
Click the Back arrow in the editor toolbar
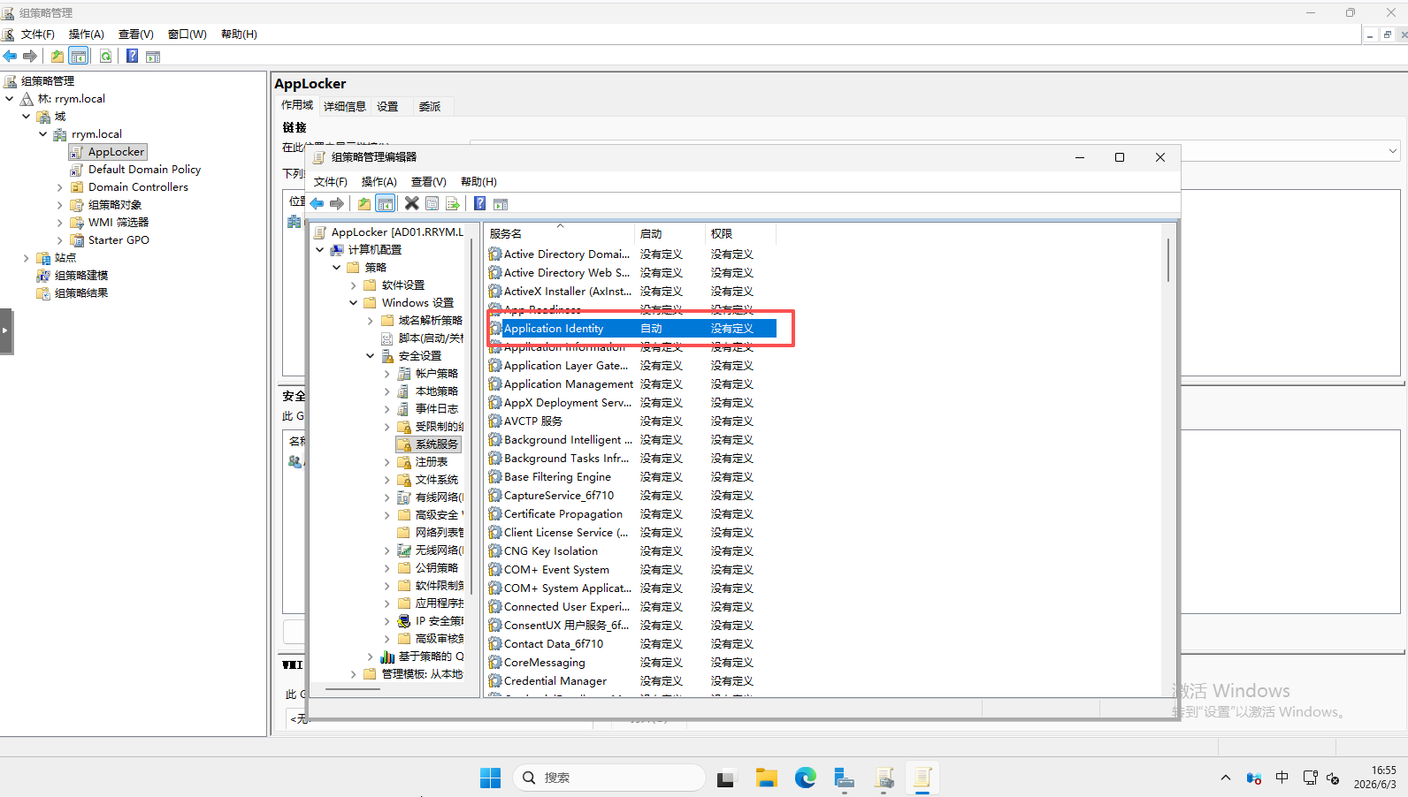[x=317, y=204]
